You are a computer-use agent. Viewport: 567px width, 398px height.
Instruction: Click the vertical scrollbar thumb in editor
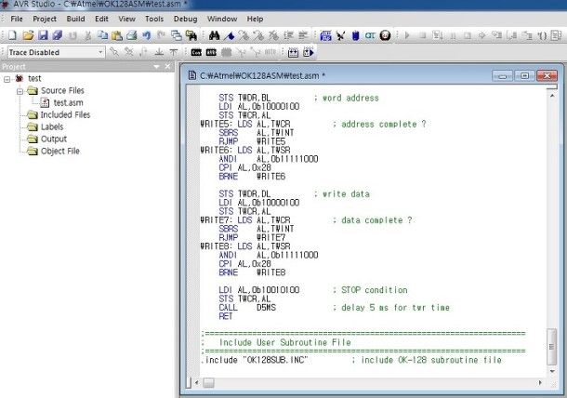(552, 347)
